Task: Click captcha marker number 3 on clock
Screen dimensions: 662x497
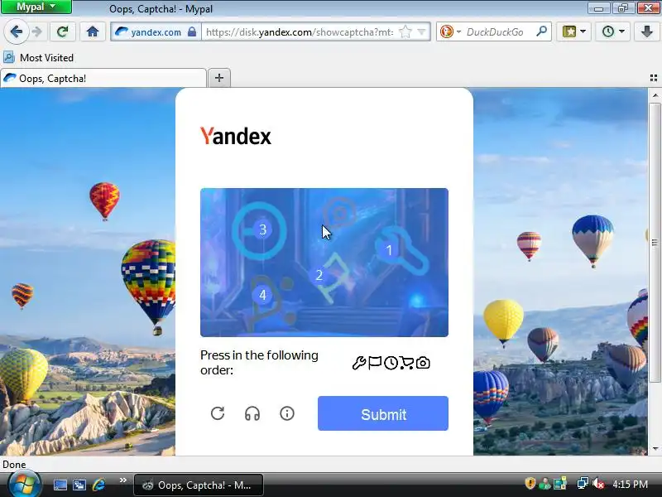Action: pyautogui.click(x=262, y=229)
